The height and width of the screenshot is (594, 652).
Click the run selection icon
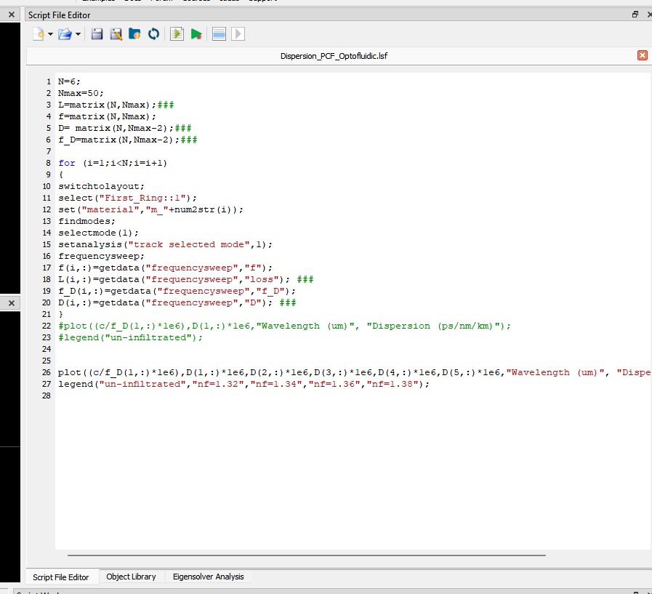(177, 33)
